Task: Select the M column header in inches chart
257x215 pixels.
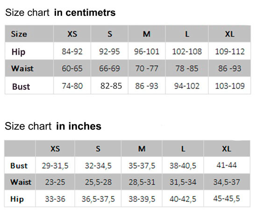Action: (142, 149)
